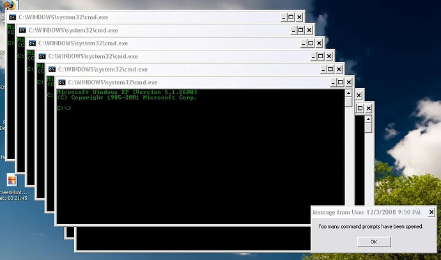Screen dimensions: 441x260
Task: Maximize the rearmost cmd.exe window
Action: (x=291, y=17)
